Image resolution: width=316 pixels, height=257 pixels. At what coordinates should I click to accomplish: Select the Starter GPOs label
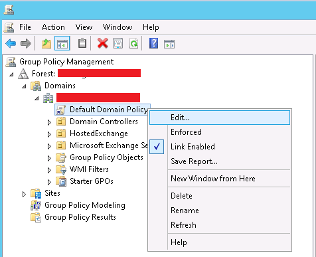tap(92, 181)
